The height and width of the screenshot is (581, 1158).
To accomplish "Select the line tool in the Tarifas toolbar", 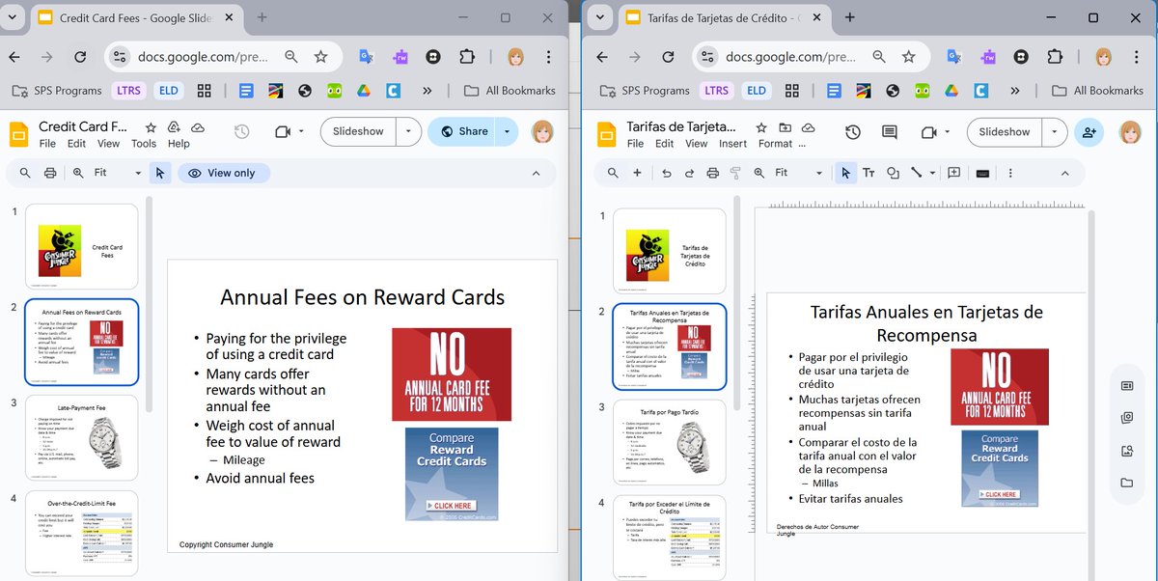I will point(916,173).
